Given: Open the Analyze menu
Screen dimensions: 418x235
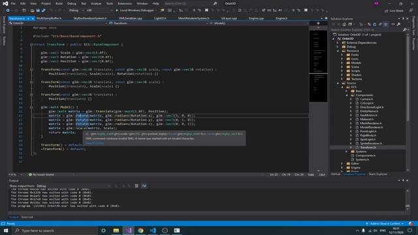Looking at the screenshot, I should pyautogui.click(x=96, y=4).
